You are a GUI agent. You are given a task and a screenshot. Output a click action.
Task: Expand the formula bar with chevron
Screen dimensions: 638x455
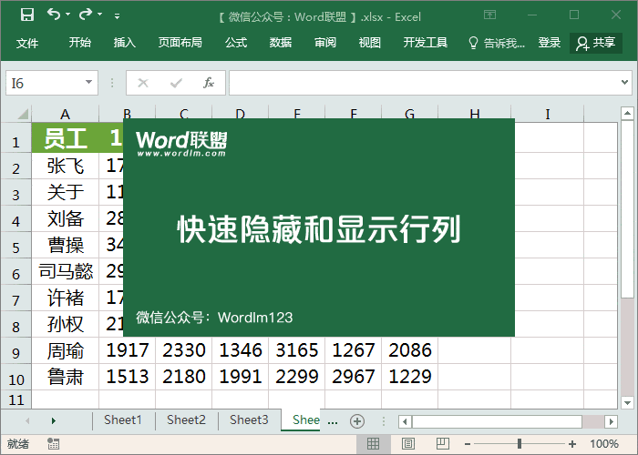coord(624,83)
